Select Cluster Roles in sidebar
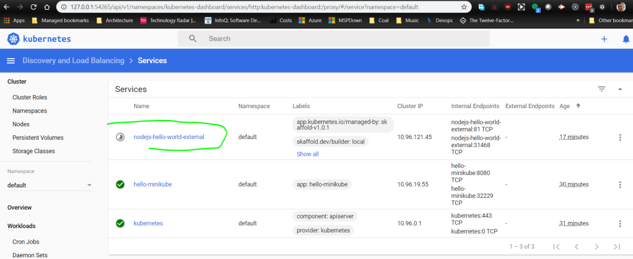The width and height of the screenshot is (633, 259). 30,97
